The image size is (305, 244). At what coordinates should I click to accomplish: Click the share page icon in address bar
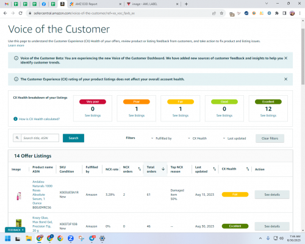(214, 13)
